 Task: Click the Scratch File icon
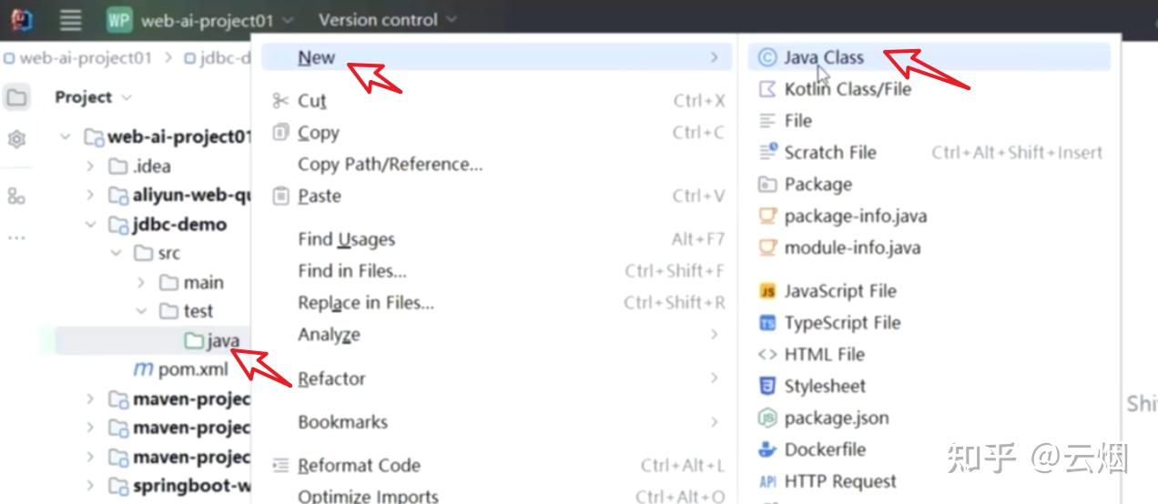(767, 152)
